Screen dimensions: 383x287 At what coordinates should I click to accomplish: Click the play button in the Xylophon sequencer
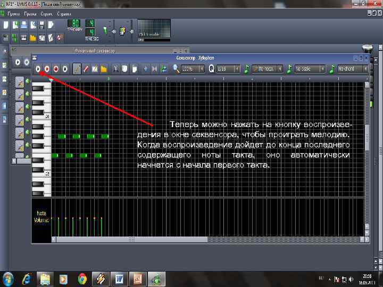click(38, 69)
